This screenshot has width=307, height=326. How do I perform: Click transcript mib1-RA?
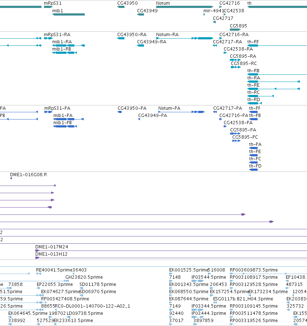69,45
